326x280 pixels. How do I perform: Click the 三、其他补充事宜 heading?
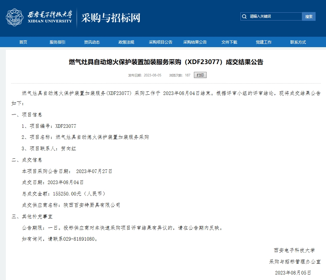(32, 217)
